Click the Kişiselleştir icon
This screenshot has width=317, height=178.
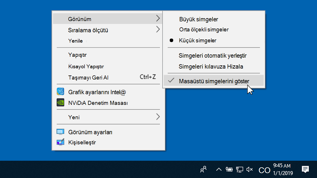click(61, 142)
